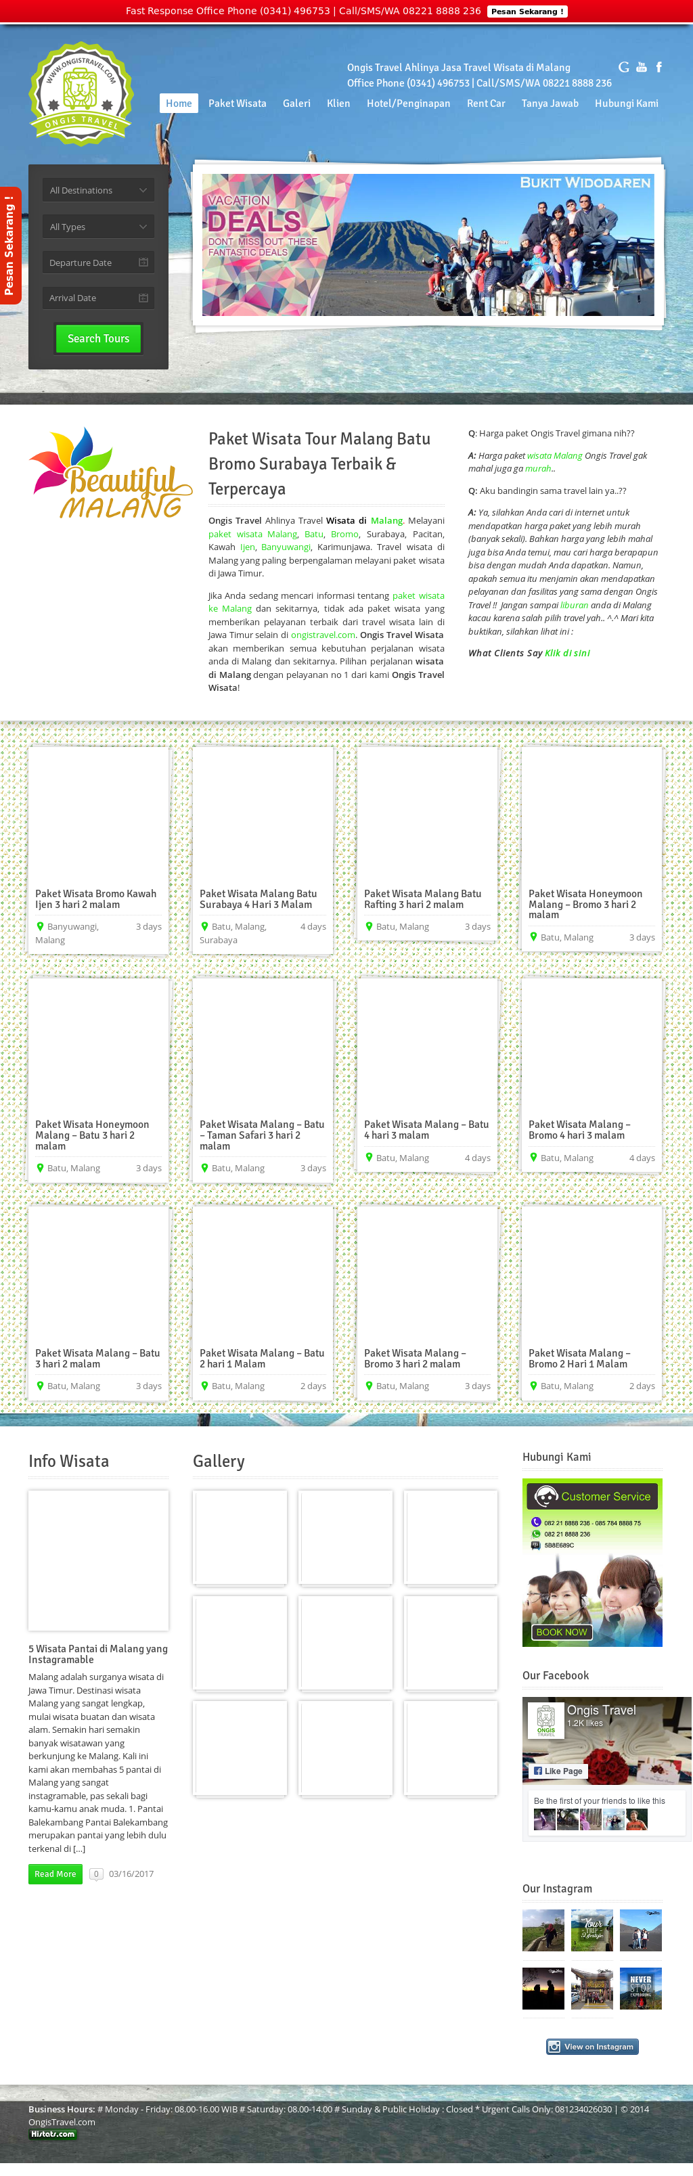Open the Galeri menu item
This screenshot has height=2176, width=693.
(x=296, y=103)
